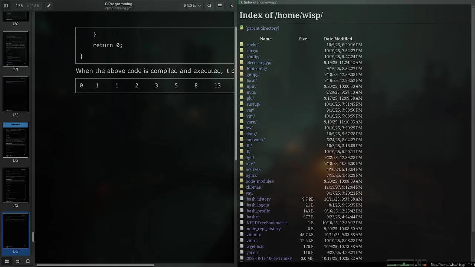
Task: Open the .fontconfig/ directory
Action: tap(256, 69)
